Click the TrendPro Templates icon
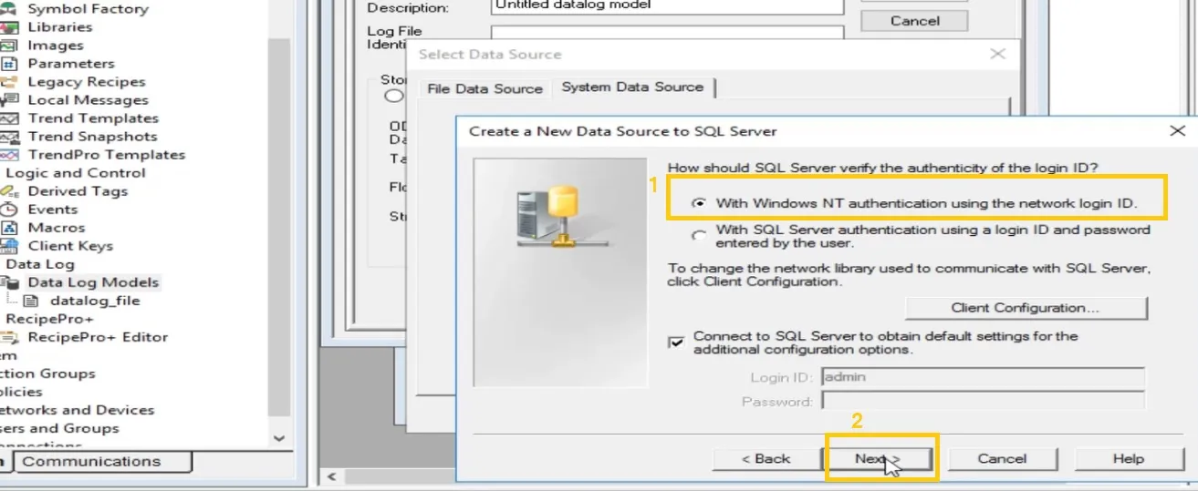 click(x=9, y=155)
